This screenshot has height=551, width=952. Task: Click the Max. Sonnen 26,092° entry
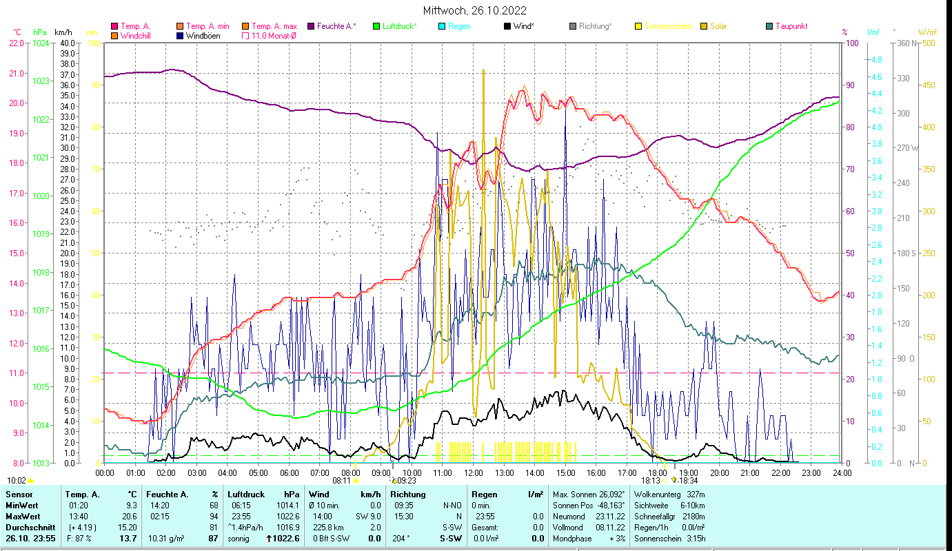pos(589,495)
